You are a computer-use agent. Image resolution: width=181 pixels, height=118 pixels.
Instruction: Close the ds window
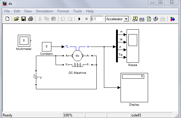click(x=172, y=2)
